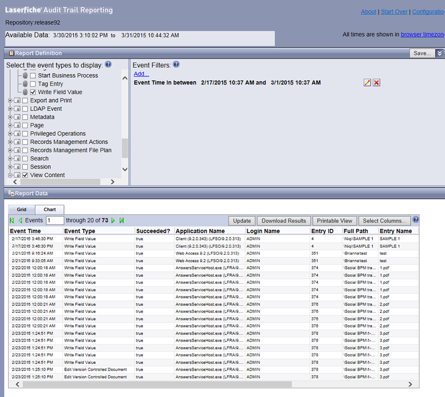Screen dimensions: 445x397
Task: Click the Metadata category folder icon
Action: tap(17, 117)
